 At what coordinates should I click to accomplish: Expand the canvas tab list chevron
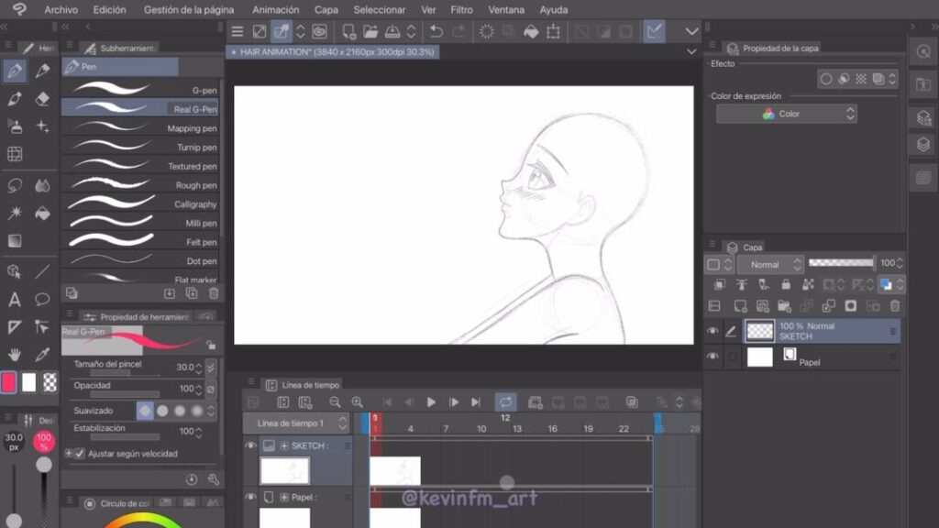click(x=691, y=52)
